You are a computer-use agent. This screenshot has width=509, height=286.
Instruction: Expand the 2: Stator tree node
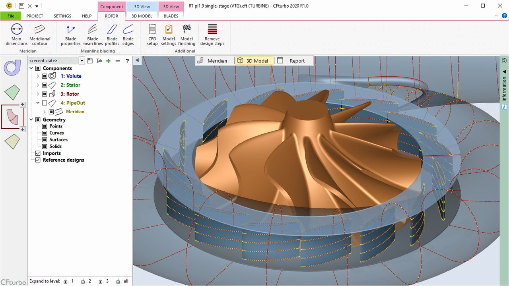point(38,85)
